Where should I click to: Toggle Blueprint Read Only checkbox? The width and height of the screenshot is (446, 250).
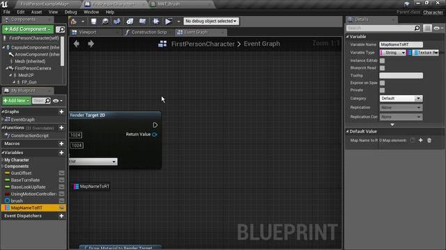click(383, 68)
